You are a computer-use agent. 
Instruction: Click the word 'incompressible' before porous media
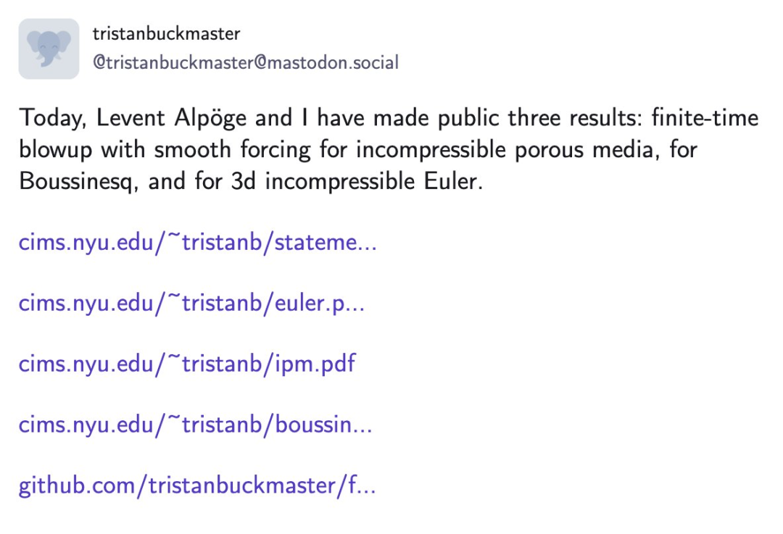click(431, 150)
